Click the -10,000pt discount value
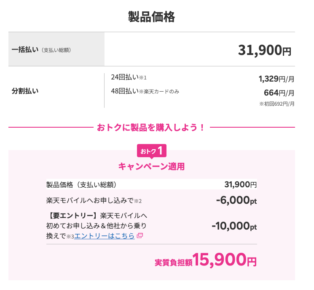Image resolution: width=314 pixels, height=290 pixels. 234,226
